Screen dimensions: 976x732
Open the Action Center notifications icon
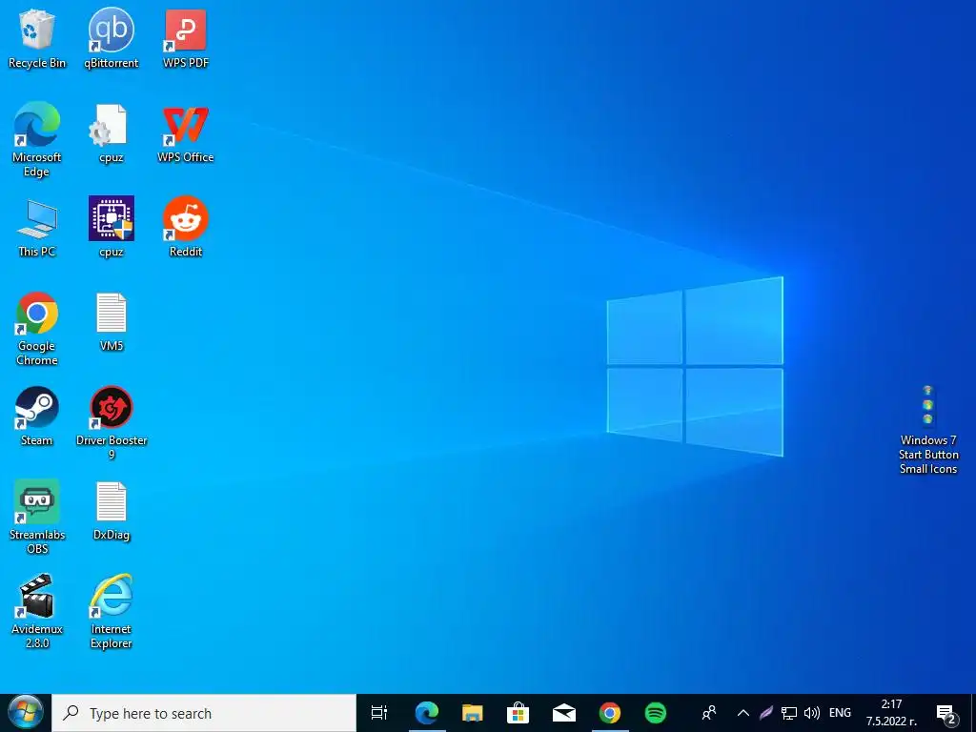[946, 713]
